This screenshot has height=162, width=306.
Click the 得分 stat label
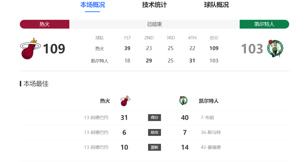coord(155,118)
